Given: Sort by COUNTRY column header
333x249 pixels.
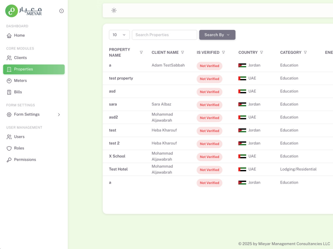Looking at the screenshot, I should click(248, 52).
